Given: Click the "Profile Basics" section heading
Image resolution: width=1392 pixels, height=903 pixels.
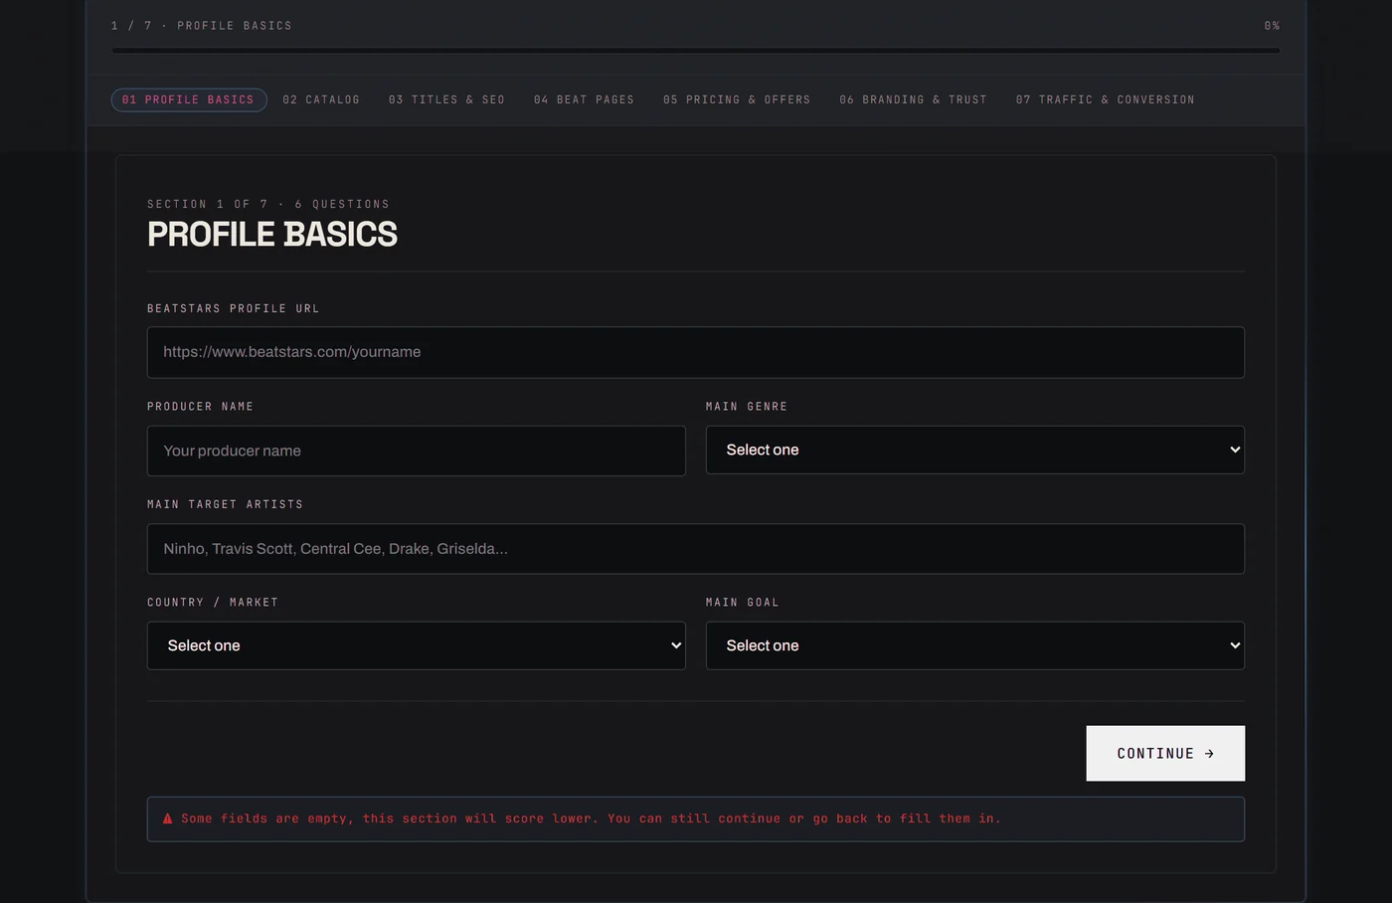Looking at the screenshot, I should click(272, 234).
